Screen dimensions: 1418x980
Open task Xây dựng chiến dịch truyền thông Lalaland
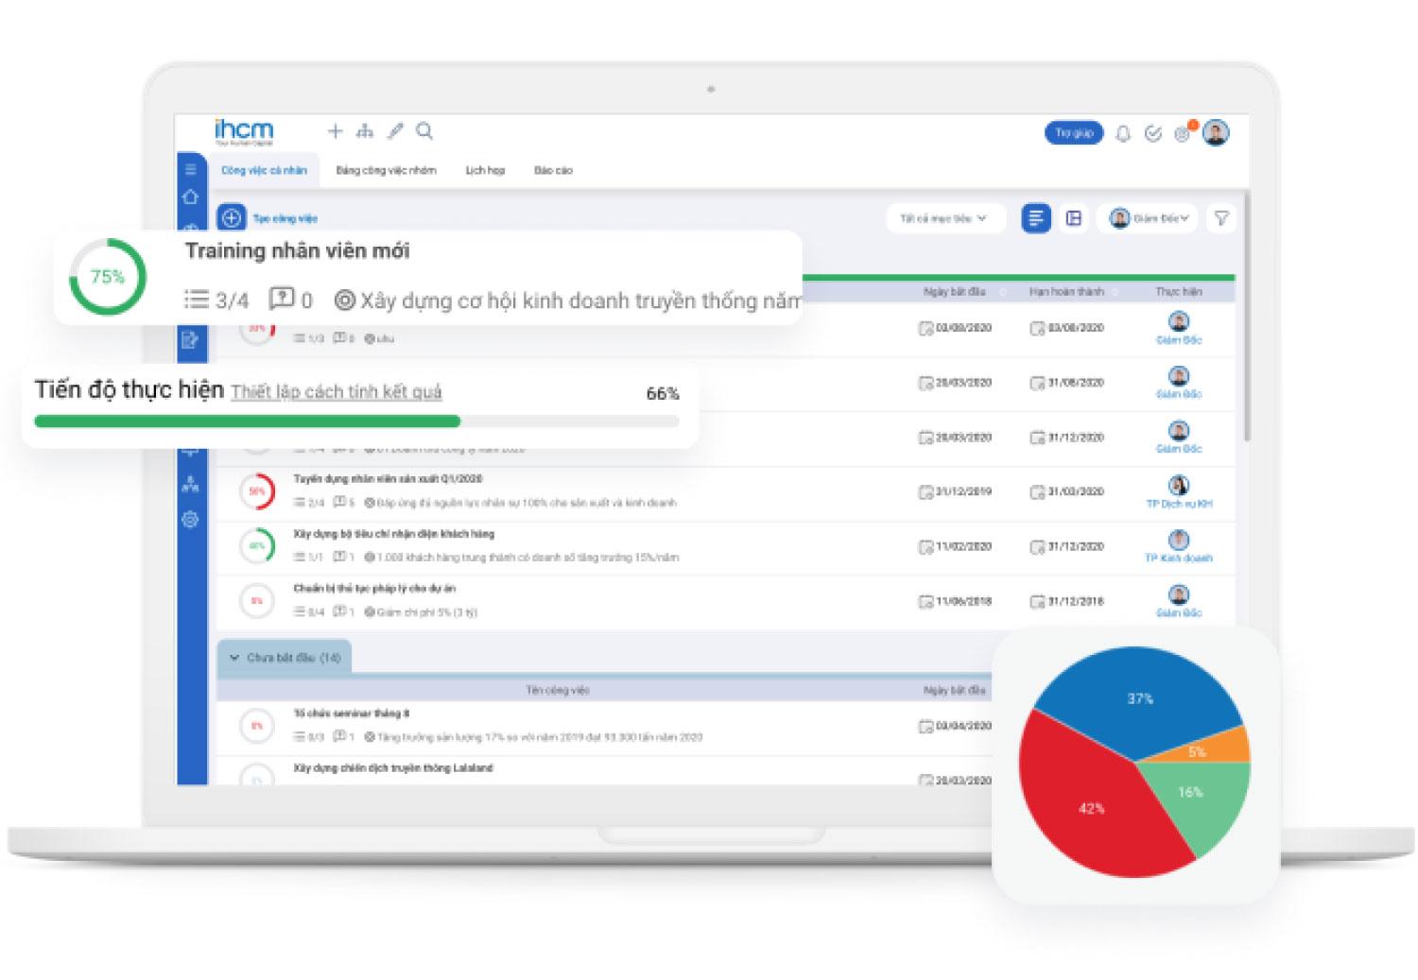pyautogui.click(x=393, y=768)
